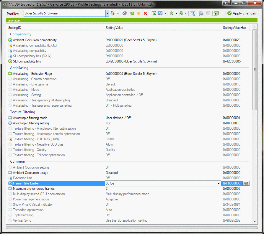This screenshot has height=234, width=264.
Task: Click shield icon of SLI compatibility bits (DX1x)
Action: point(10,56)
